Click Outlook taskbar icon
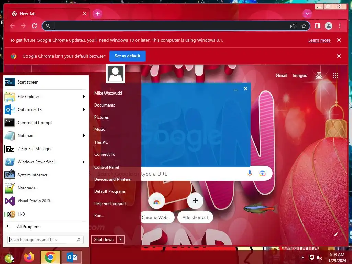Viewport: 352px width, 264px height. (x=72, y=257)
